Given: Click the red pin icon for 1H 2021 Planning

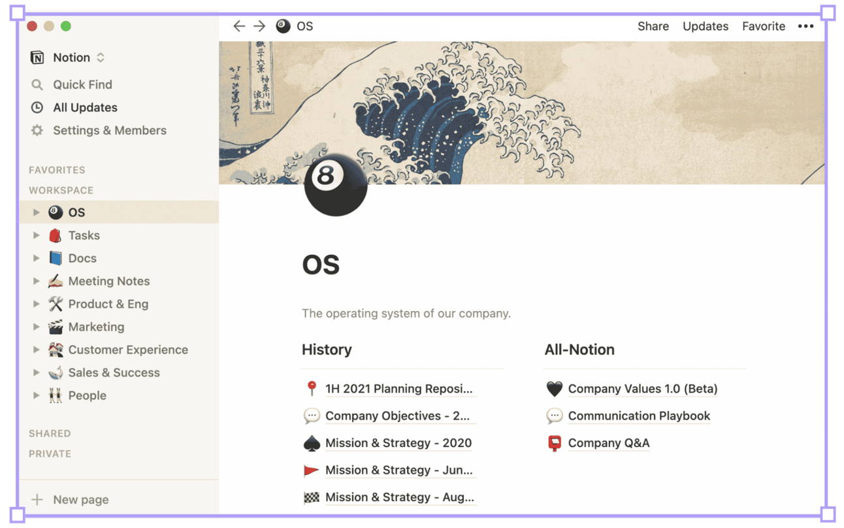Looking at the screenshot, I should click(x=312, y=389).
